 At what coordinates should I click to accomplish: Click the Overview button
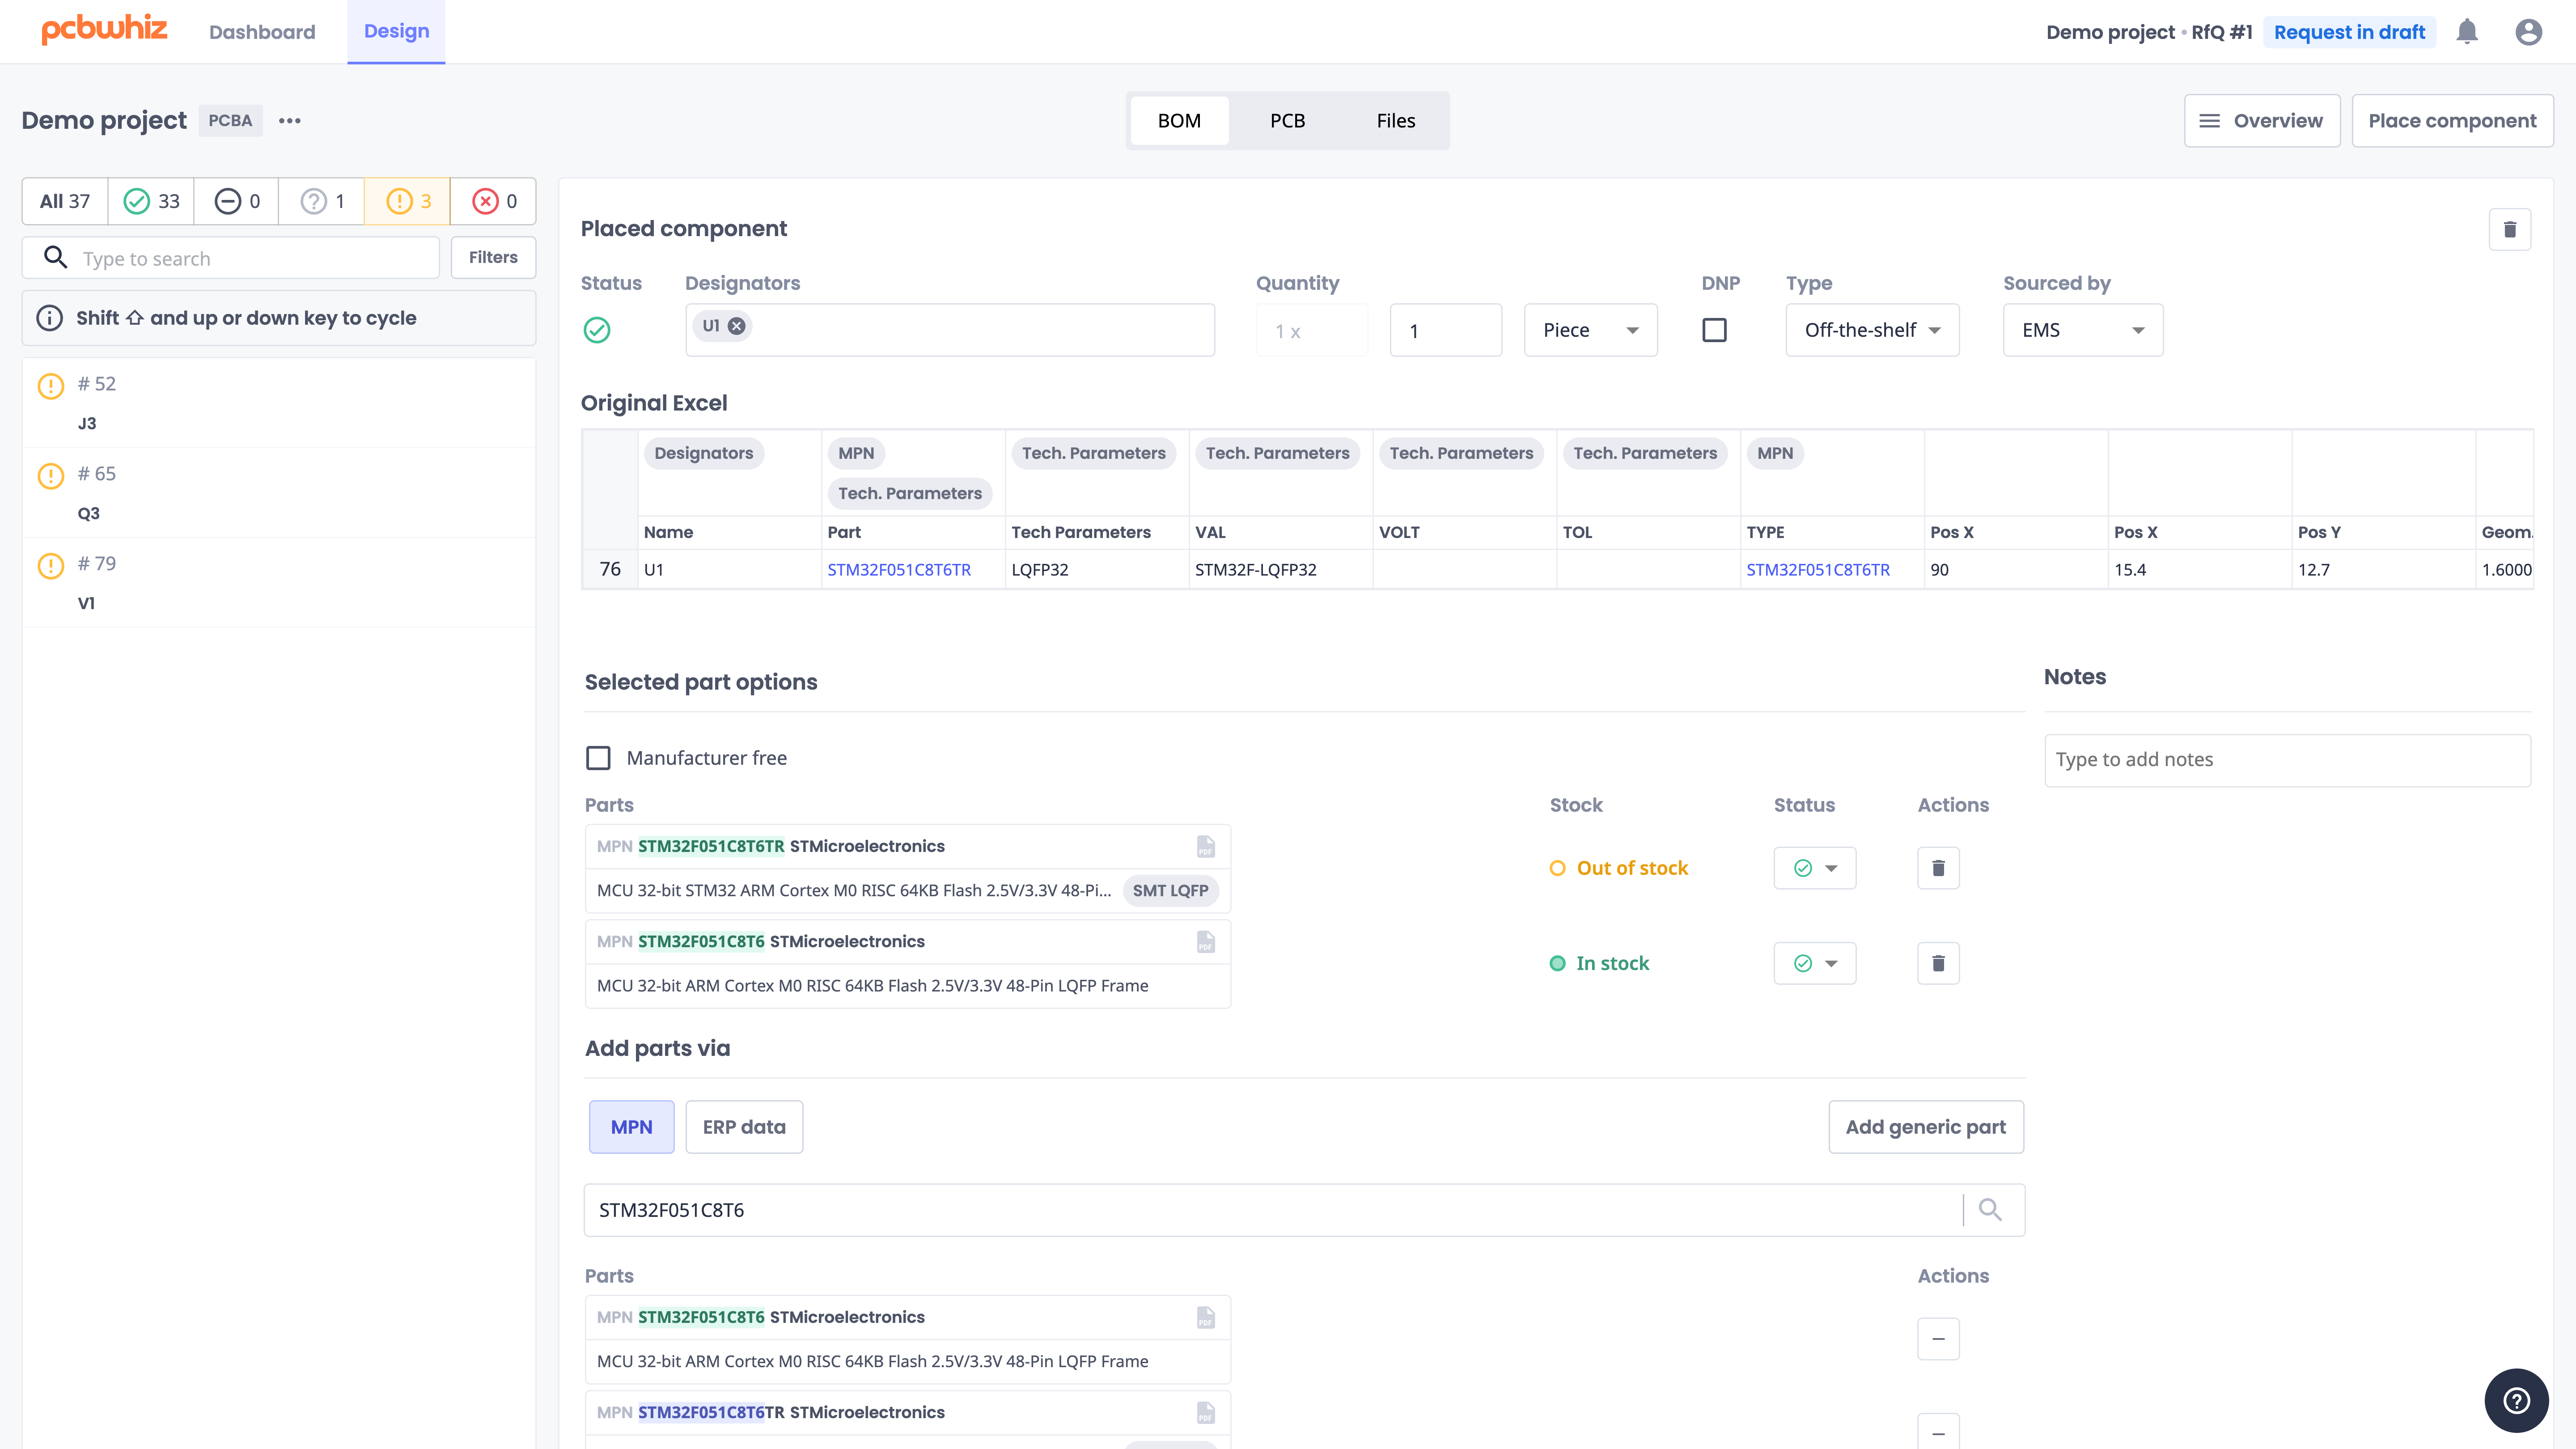(x=2262, y=121)
